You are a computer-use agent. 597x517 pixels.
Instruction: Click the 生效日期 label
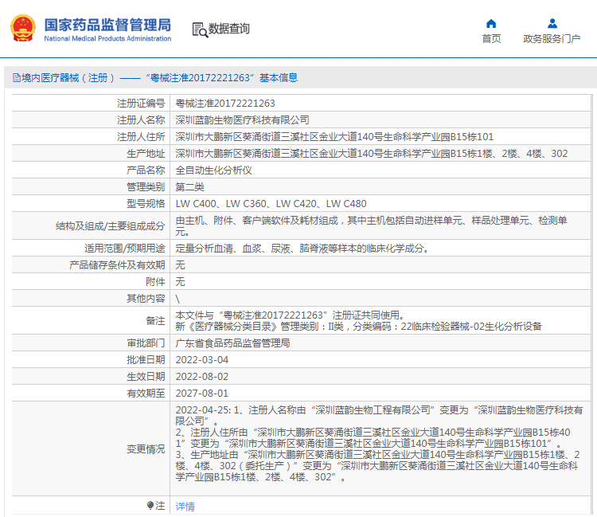coord(146,377)
